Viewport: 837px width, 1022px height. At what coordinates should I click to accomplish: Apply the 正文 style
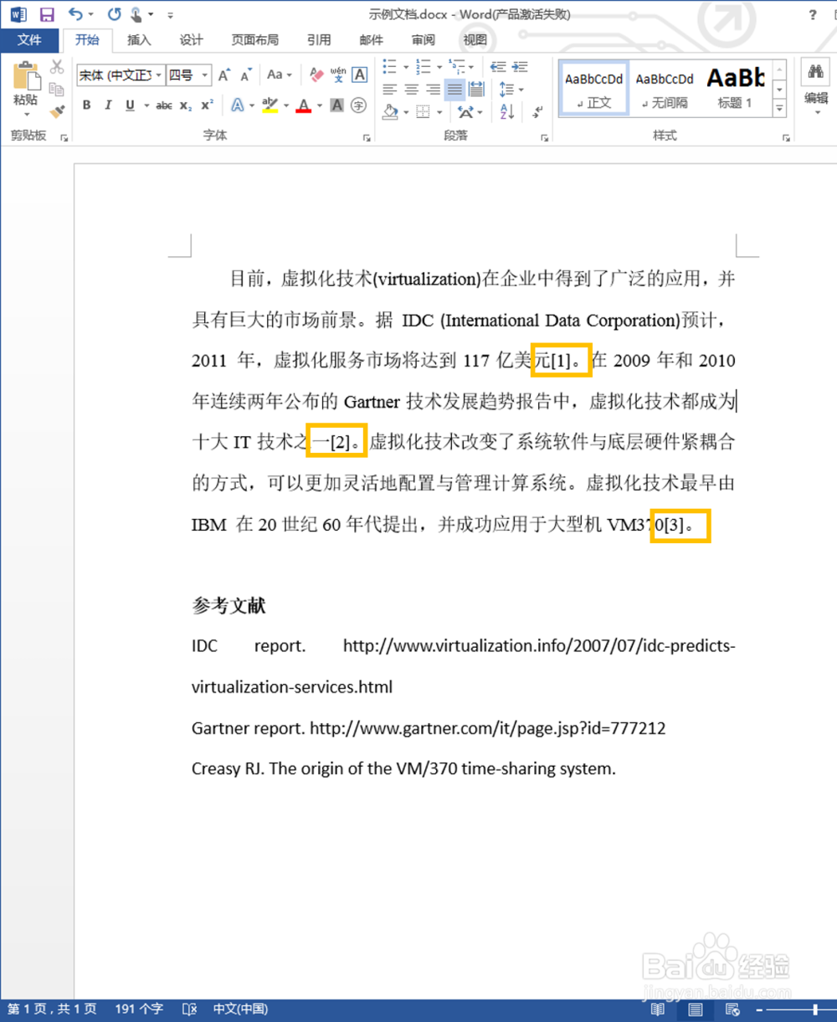pos(594,89)
